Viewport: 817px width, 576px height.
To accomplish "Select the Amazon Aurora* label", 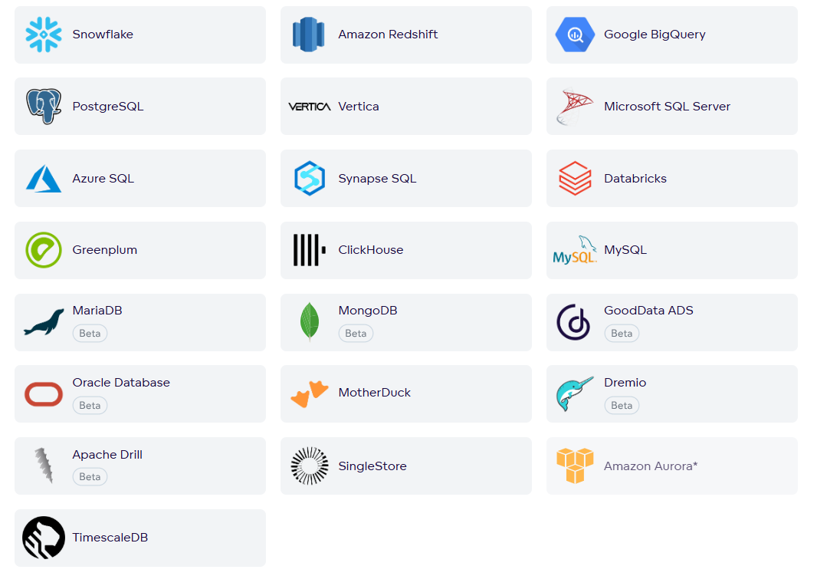I will (x=650, y=466).
